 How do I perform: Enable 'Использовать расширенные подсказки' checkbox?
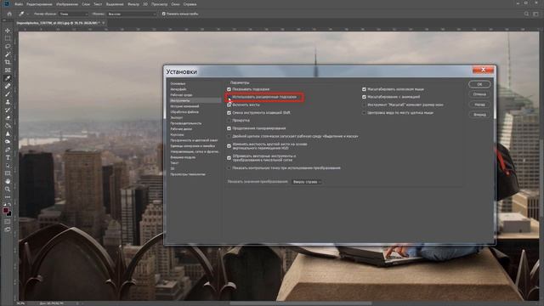(229, 97)
